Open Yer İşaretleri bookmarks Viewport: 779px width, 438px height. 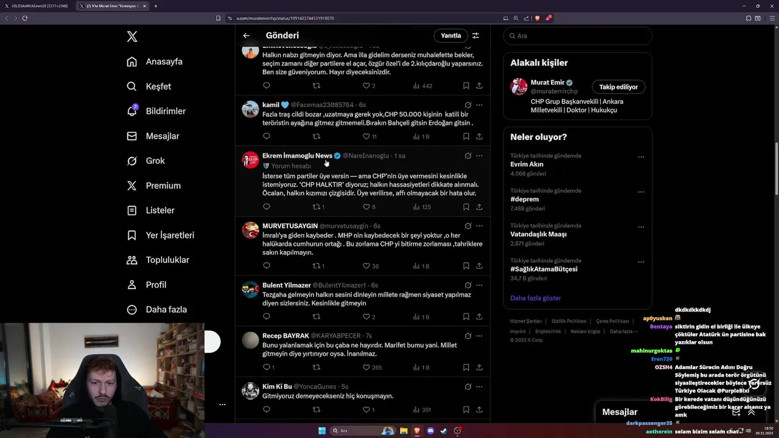click(160, 235)
